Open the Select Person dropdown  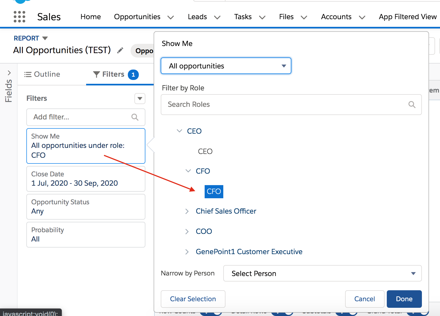[323, 273]
